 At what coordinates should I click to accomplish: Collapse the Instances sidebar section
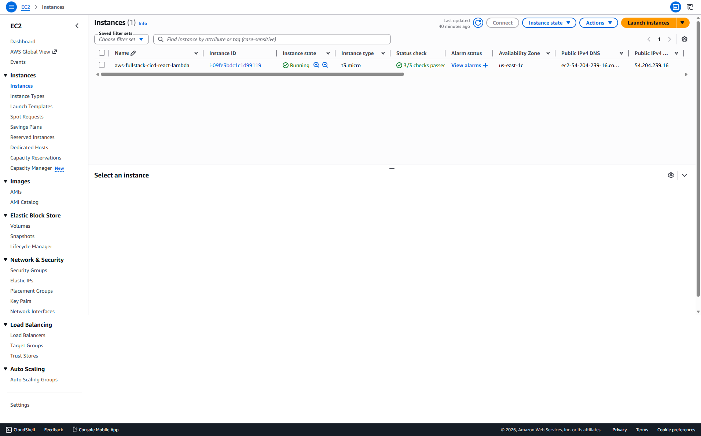tap(5, 75)
